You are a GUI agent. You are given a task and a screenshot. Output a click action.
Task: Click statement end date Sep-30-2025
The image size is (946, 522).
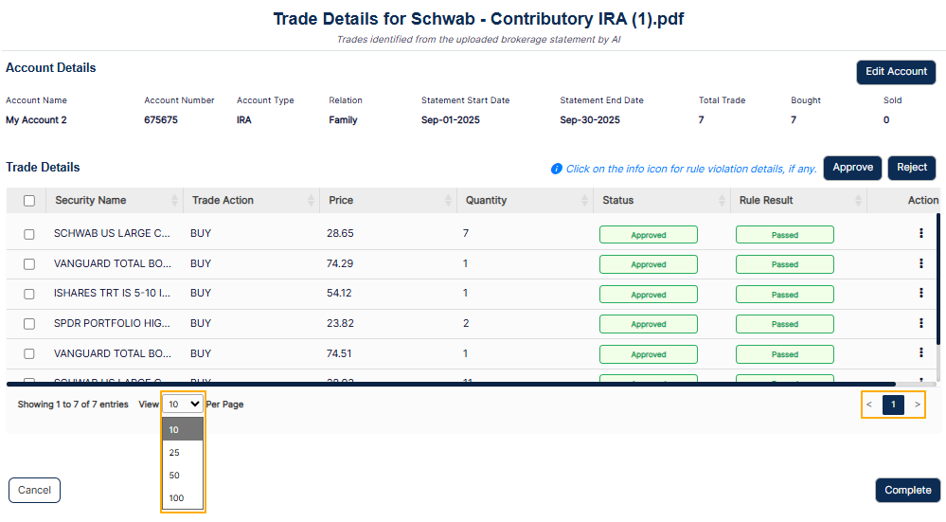coord(589,120)
